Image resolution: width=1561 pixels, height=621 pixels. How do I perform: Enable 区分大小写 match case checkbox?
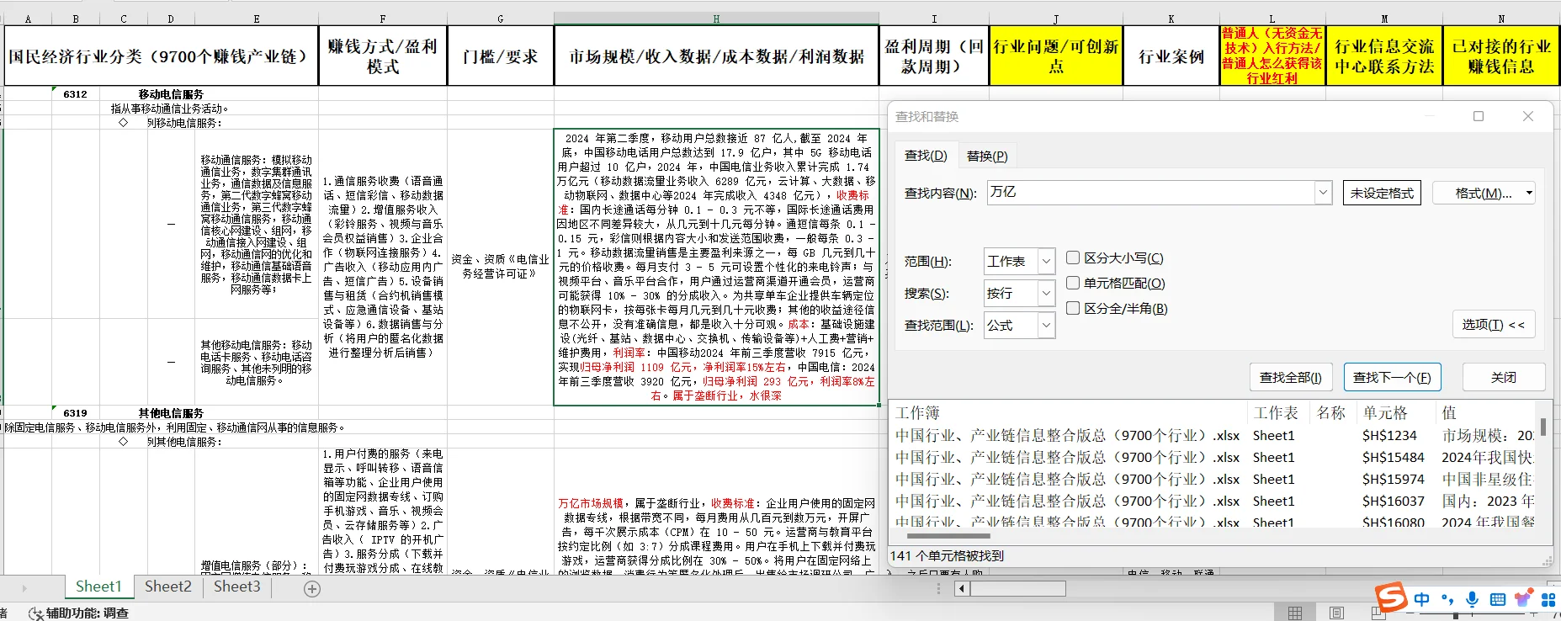(x=1073, y=258)
